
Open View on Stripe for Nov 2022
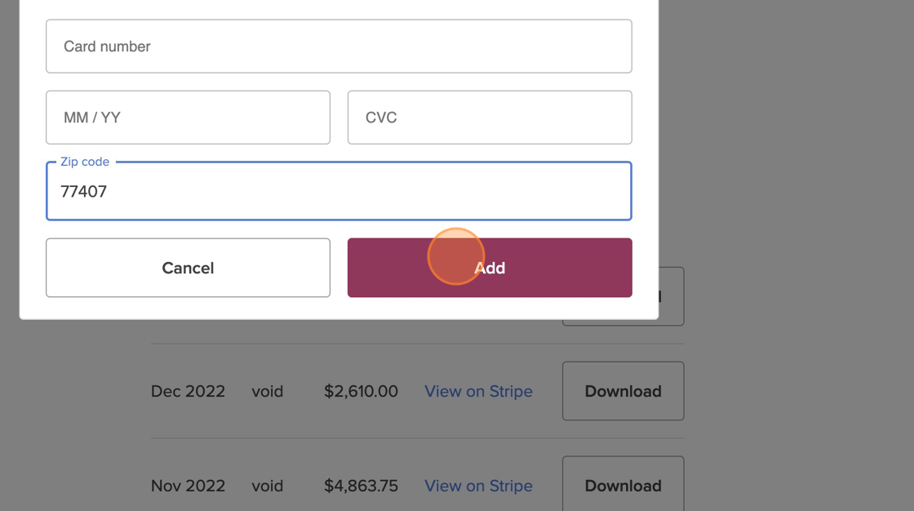478,486
